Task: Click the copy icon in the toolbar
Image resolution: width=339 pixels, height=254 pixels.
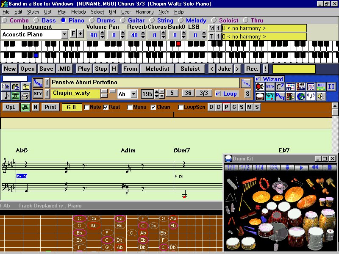Action: click(x=6, y=87)
